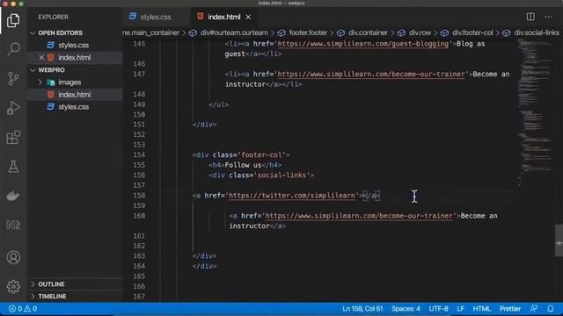
Task: Click Prettier in the status bar
Action: [510, 309]
